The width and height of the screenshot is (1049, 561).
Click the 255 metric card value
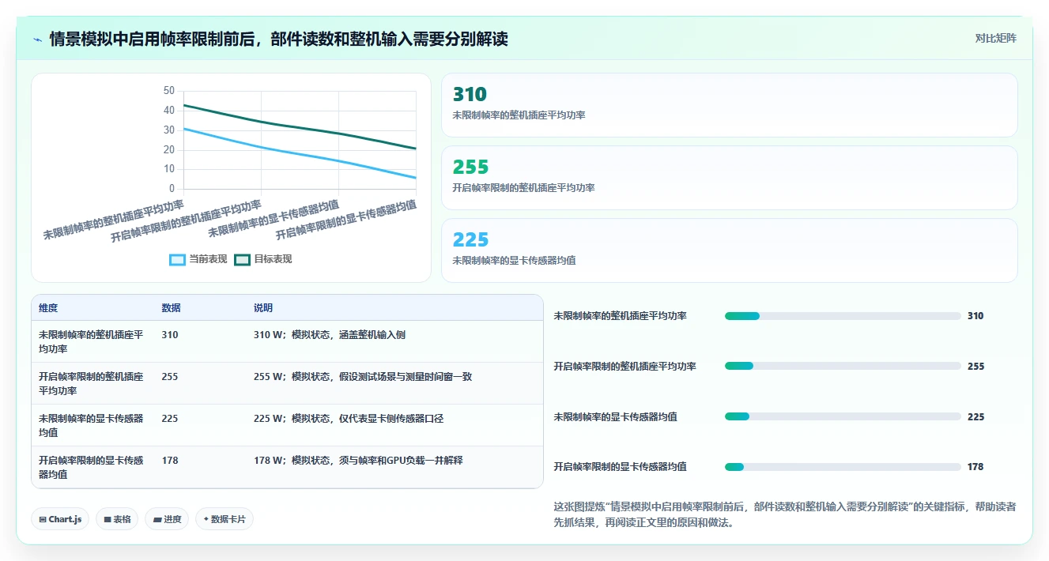(x=470, y=168)
